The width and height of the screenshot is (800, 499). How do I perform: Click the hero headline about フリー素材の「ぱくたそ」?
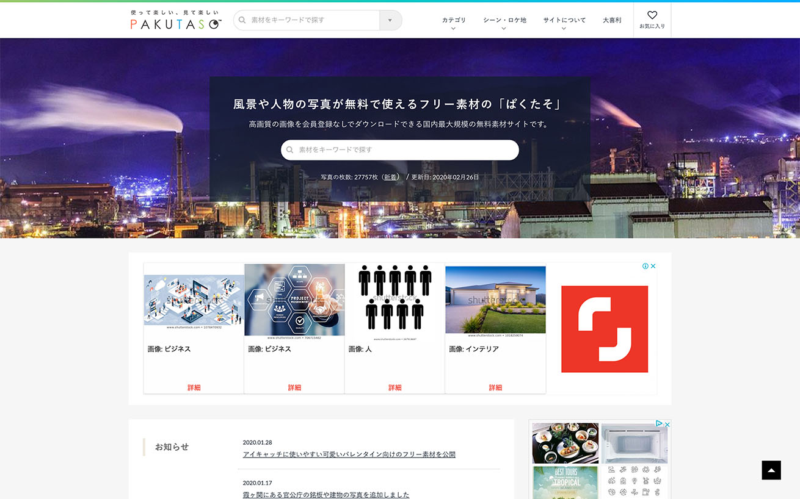click(398, 104)
